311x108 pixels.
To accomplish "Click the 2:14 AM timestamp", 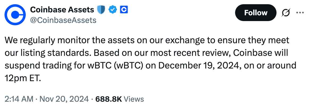I will click(x=19, y=99).
